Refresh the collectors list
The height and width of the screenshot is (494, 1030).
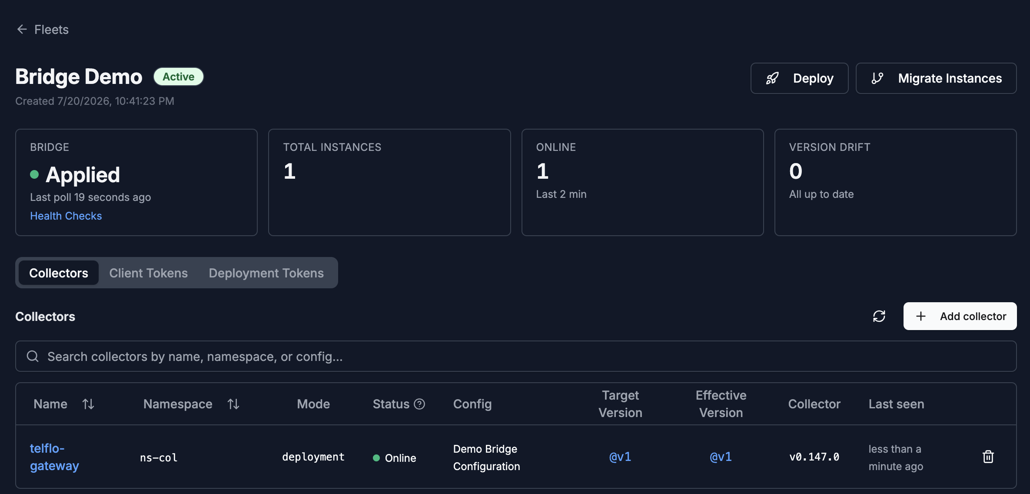[879, 316]
